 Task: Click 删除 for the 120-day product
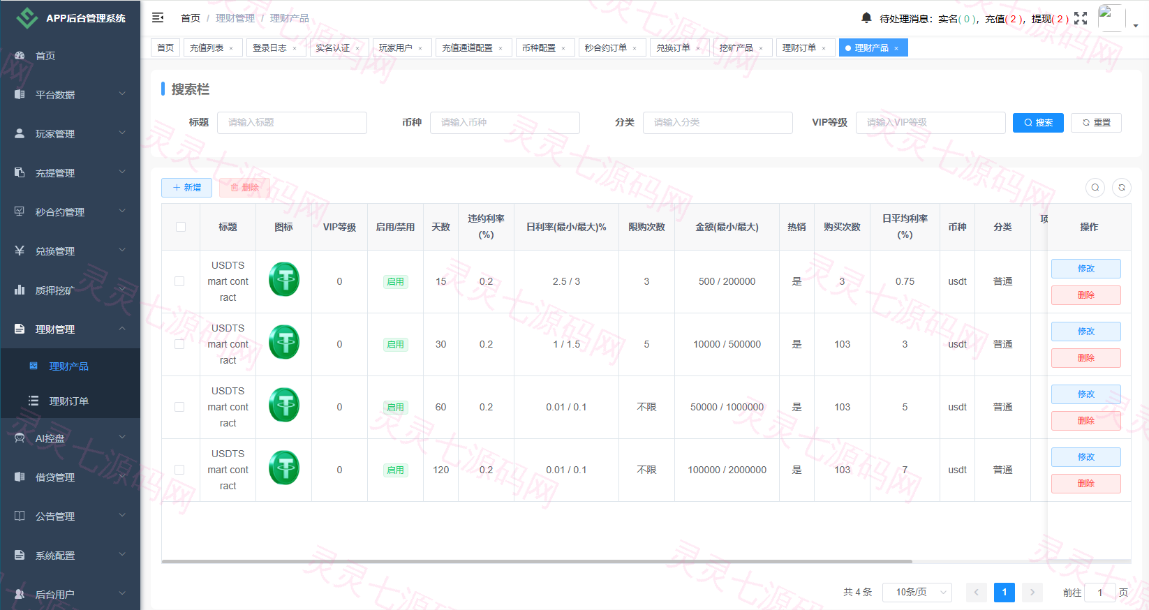point(1085,484)
